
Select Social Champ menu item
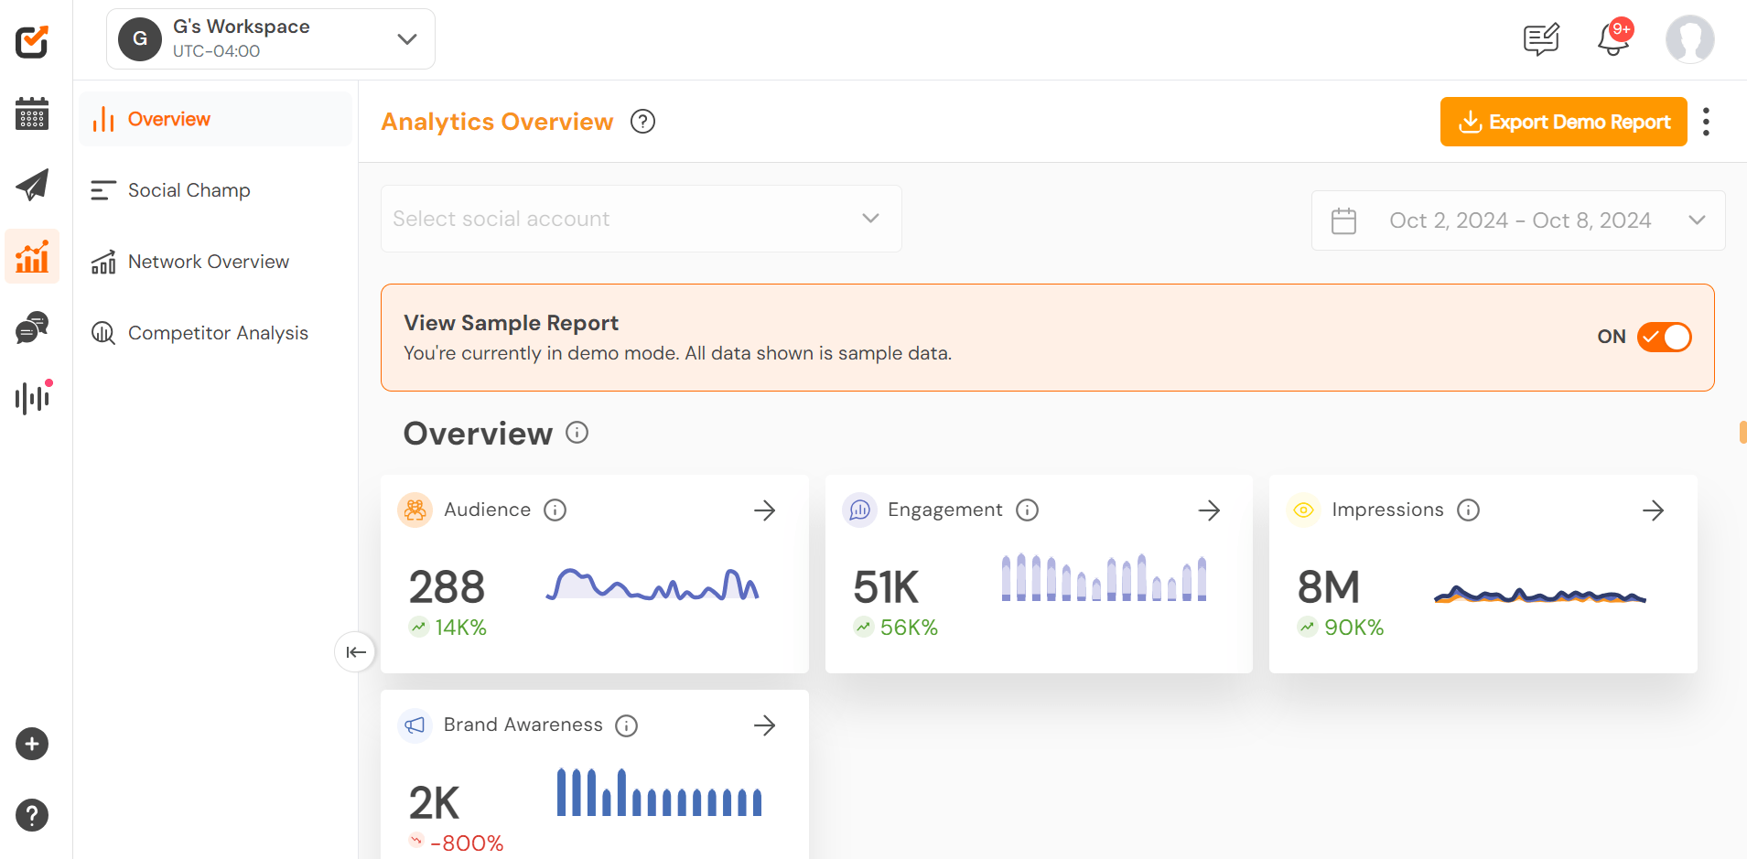pyautogui.click(x=216, y=190)
